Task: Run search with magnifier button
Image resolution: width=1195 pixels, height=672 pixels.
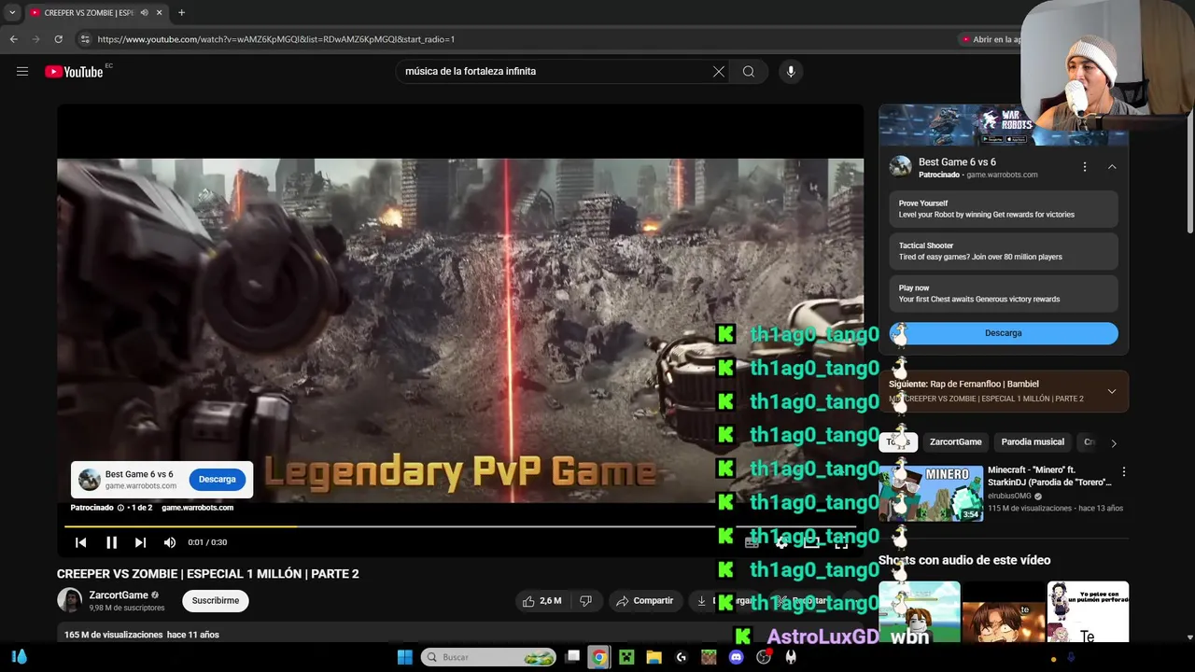Action: [x=749, y=71]
